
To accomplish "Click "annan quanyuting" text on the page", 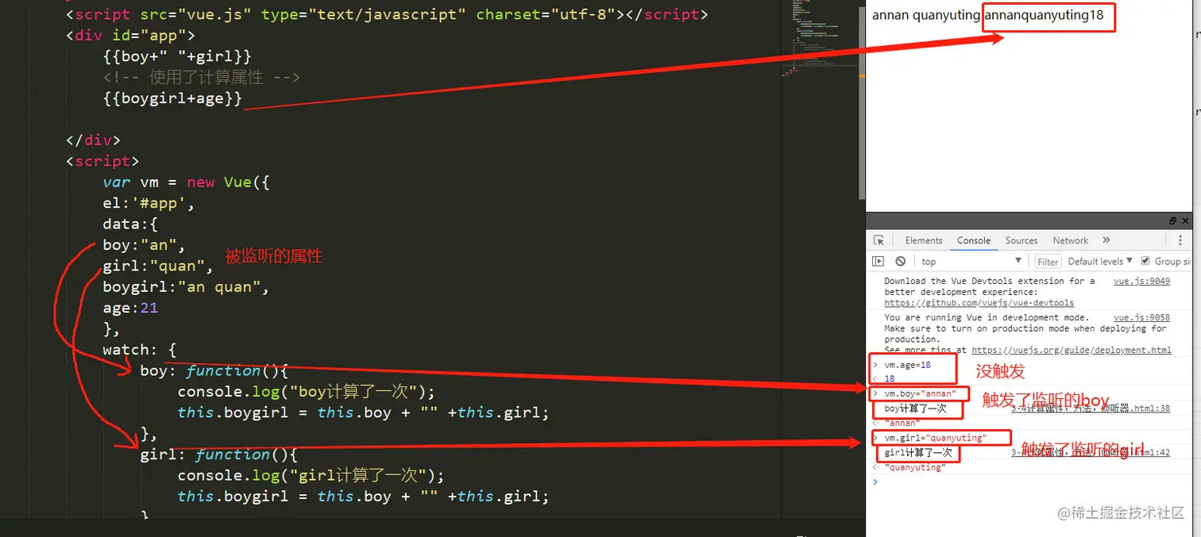I will pos(925,15).
